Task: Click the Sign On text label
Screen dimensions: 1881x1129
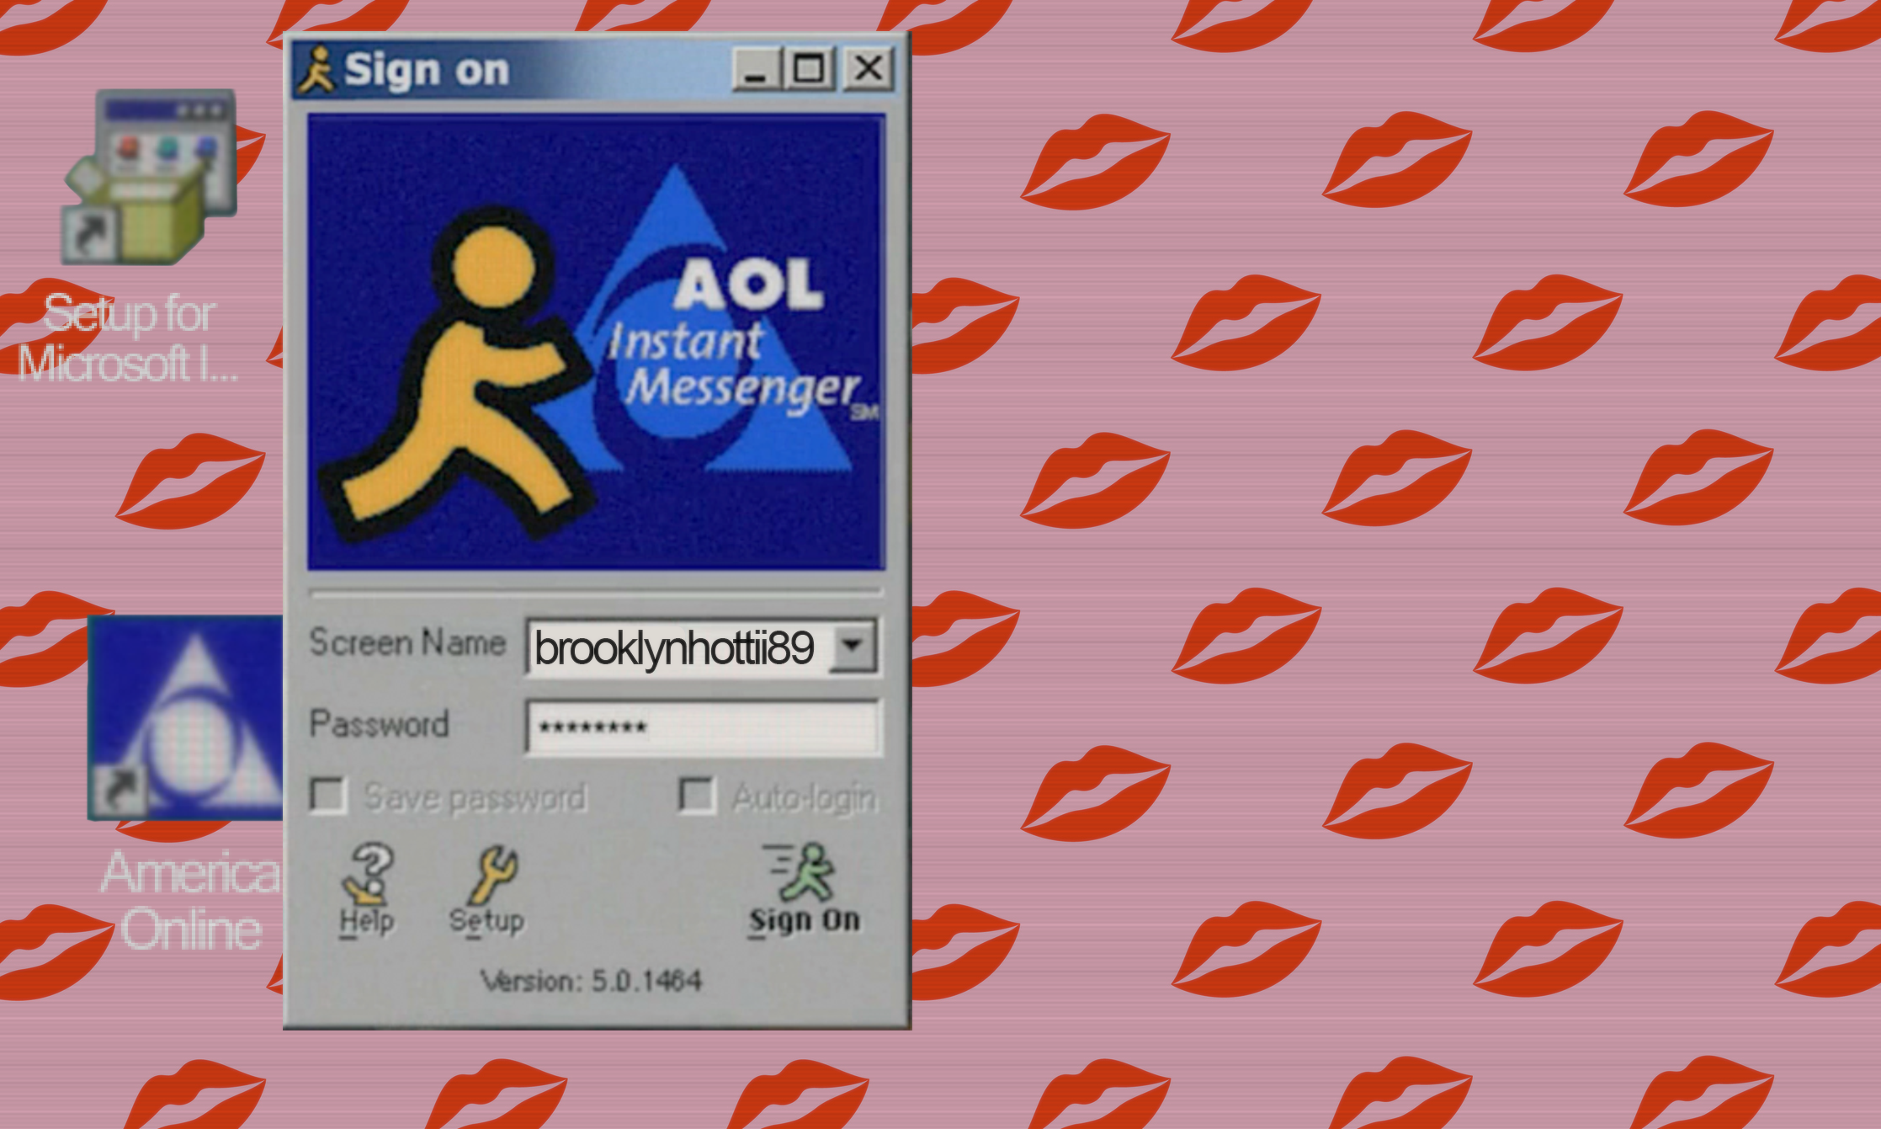Action: pos(805,920)
